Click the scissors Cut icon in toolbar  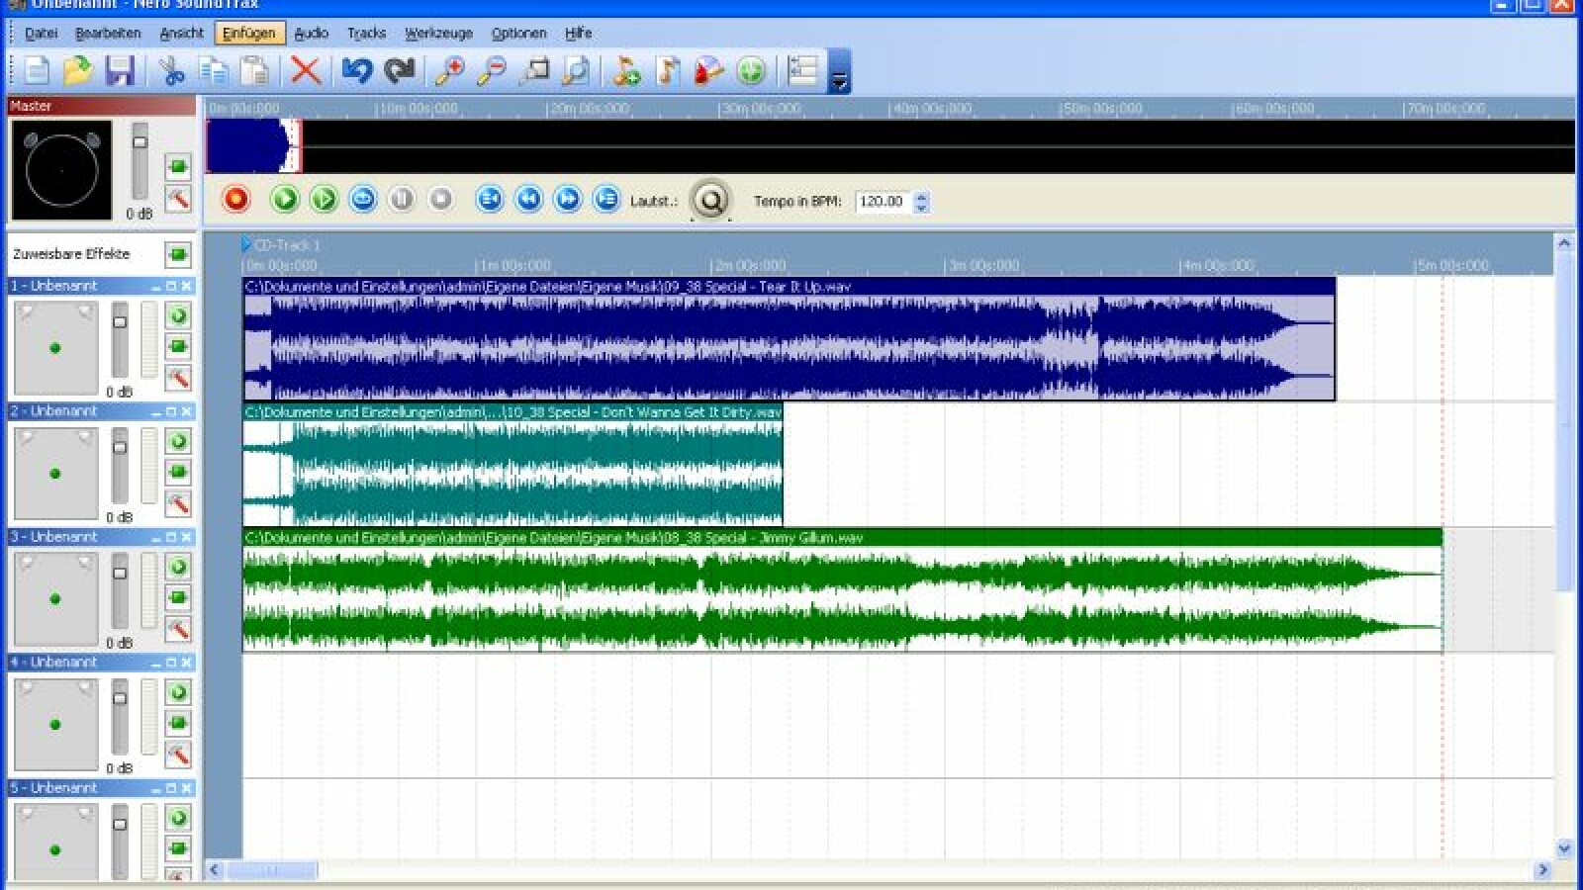pos(172,71)
